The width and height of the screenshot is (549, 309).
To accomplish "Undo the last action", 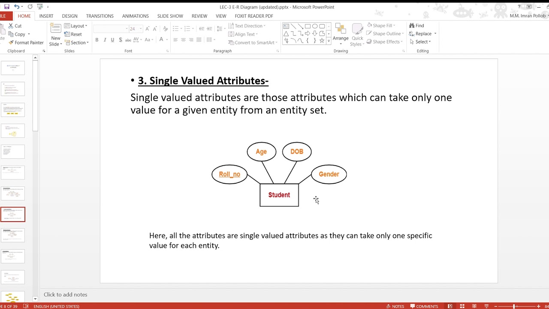I will point(16,6).
